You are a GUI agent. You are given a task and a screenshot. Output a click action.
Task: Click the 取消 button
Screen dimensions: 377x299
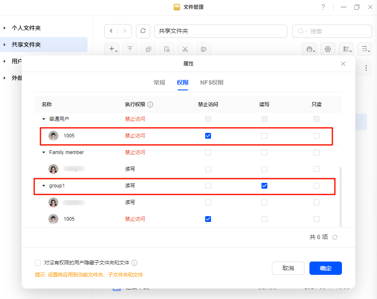288,268
